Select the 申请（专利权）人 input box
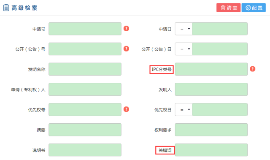 85,89
